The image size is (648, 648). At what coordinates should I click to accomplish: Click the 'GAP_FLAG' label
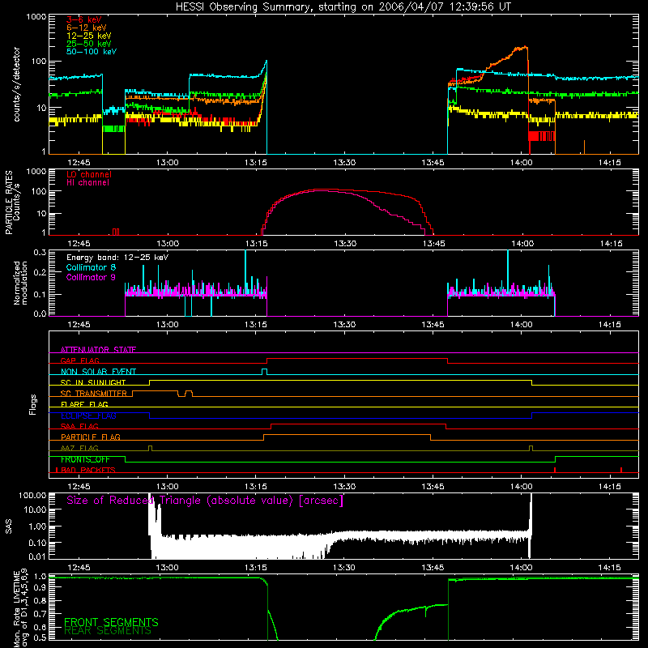click(79, 360)
